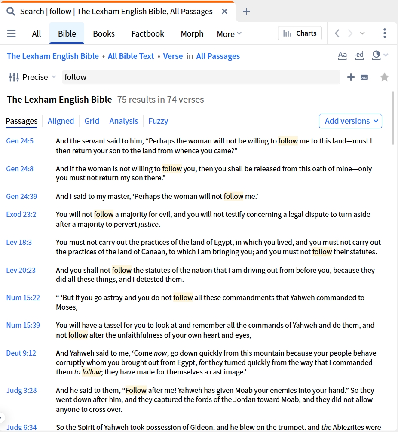
Task: Click highlighted follow in Gen 24:5 verse
Action: tap(288, 141)
